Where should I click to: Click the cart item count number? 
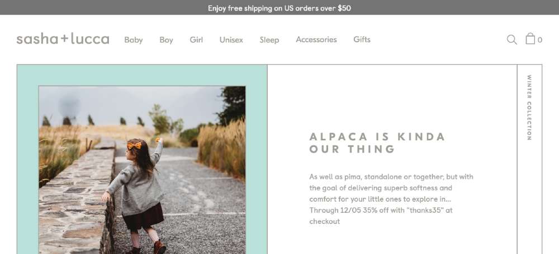[x=540, y=40]
